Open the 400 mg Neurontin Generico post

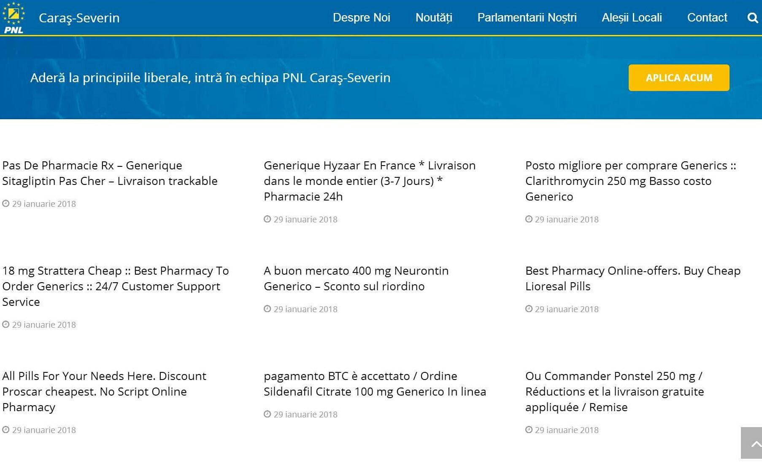[x=356, y=278]
